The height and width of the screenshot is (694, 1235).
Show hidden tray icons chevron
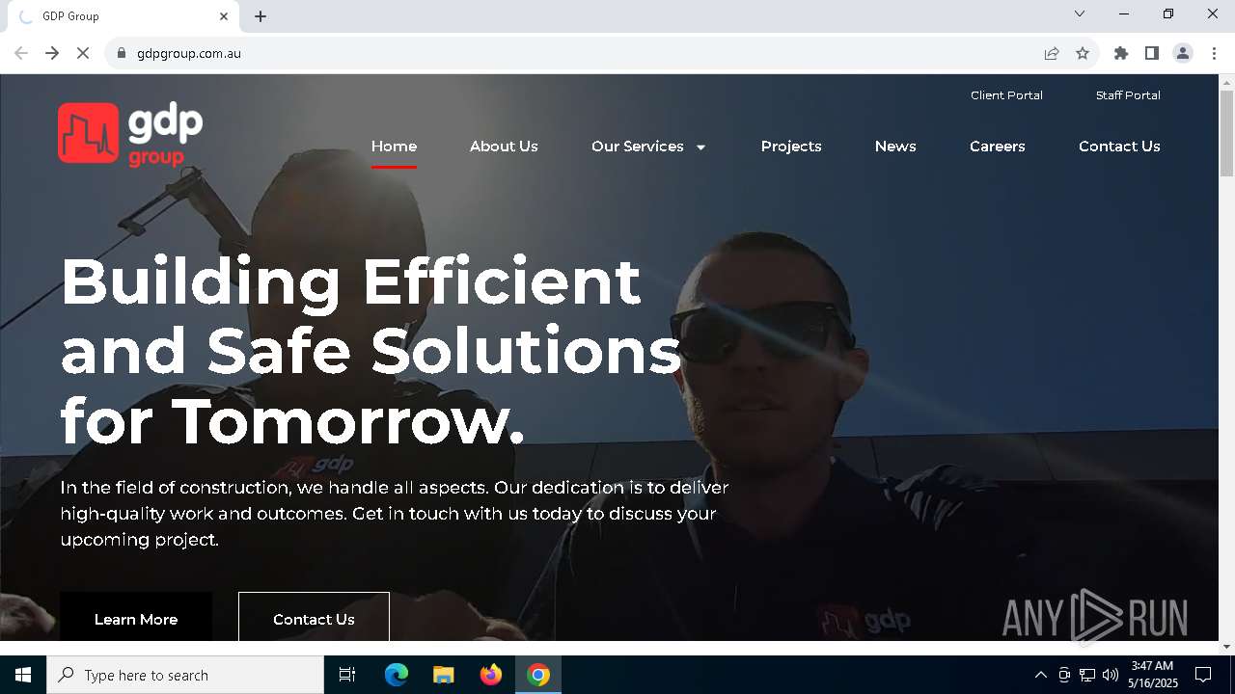(x=1040, y=675)
